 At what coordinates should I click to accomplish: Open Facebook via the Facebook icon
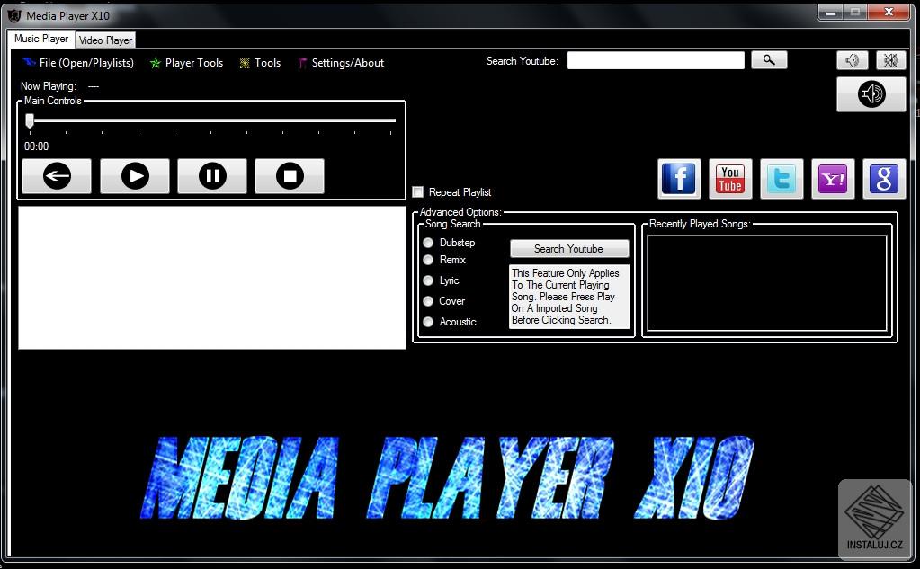[x=678, y=179]
